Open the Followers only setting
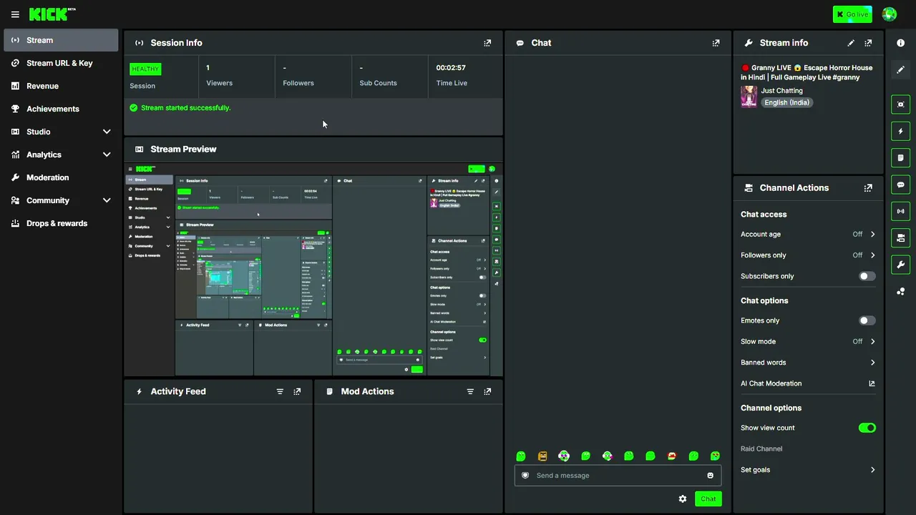This screenshot has width=916, height=515. (808, 255)
